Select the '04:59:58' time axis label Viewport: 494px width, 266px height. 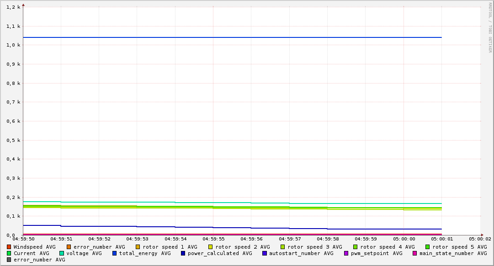(x=328, y=239)
